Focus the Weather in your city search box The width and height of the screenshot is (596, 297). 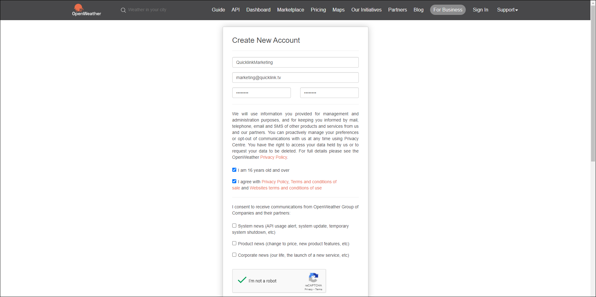147,10
